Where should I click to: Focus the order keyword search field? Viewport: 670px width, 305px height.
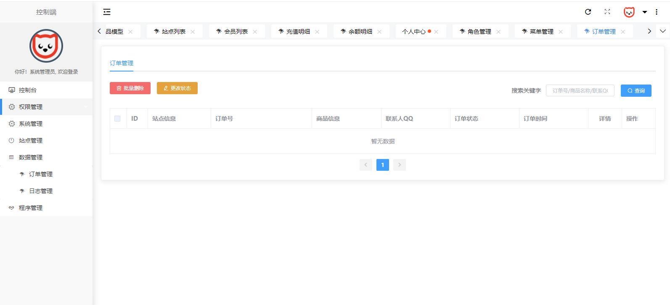(x=580, y=90)
